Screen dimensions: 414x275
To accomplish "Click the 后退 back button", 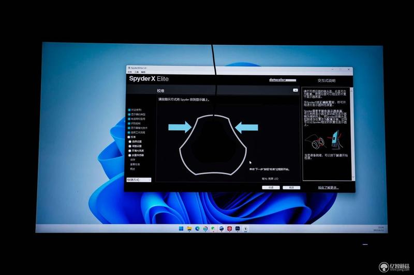I will 271,188.
